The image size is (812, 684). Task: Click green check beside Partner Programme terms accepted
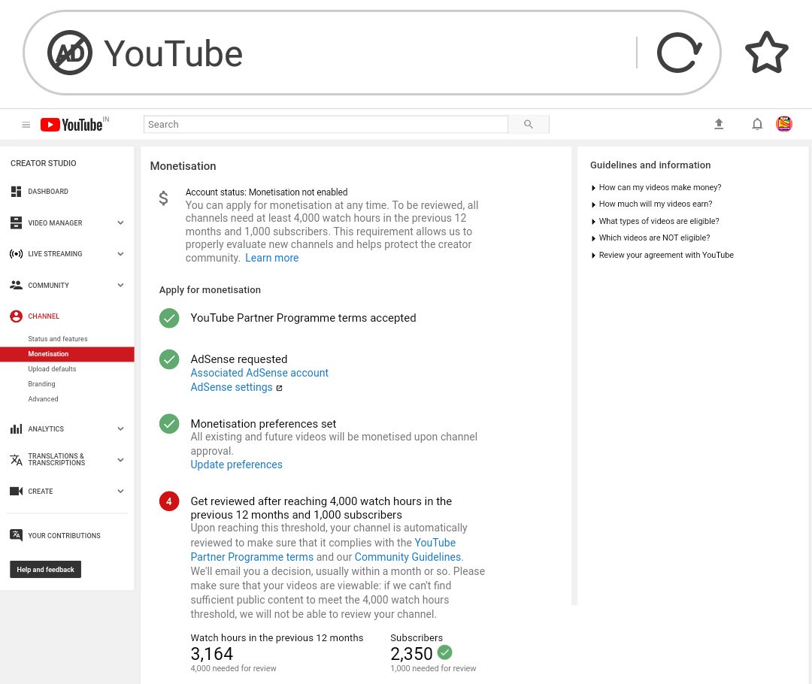click(169, 318)
